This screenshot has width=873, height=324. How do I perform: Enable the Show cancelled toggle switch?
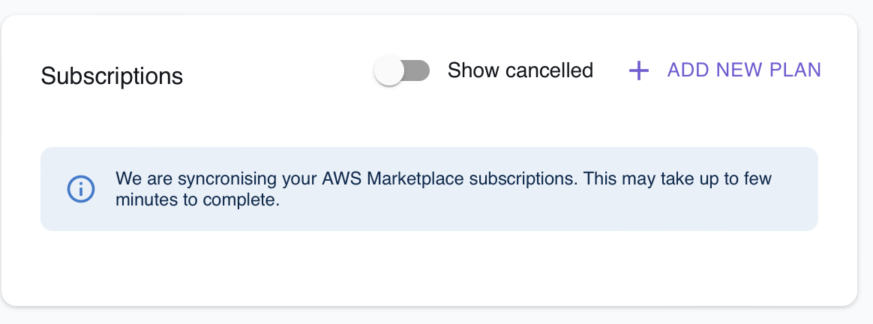coord(403,71)
